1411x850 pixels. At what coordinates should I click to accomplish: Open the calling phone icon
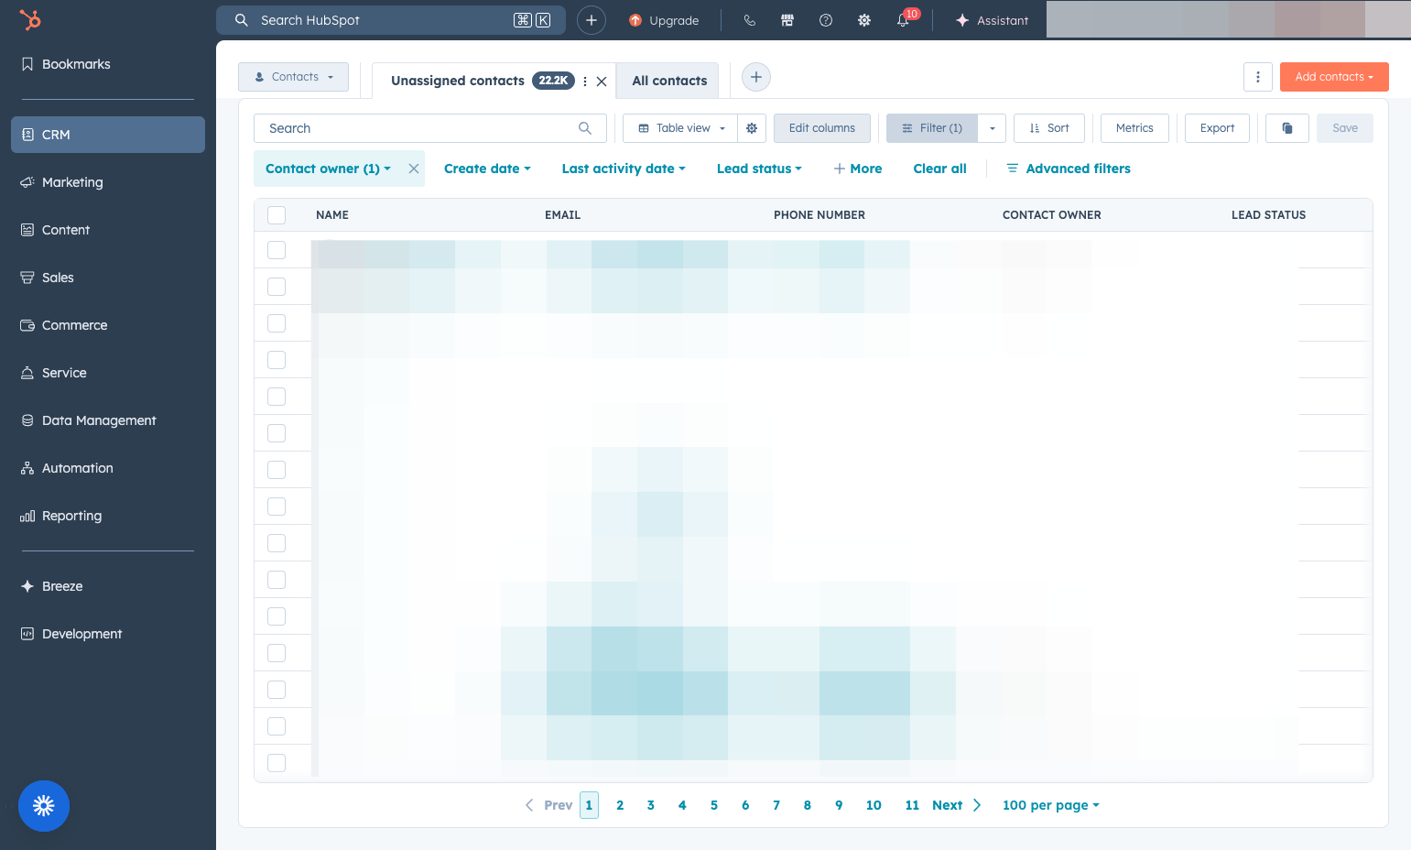[x=749, y=20]
